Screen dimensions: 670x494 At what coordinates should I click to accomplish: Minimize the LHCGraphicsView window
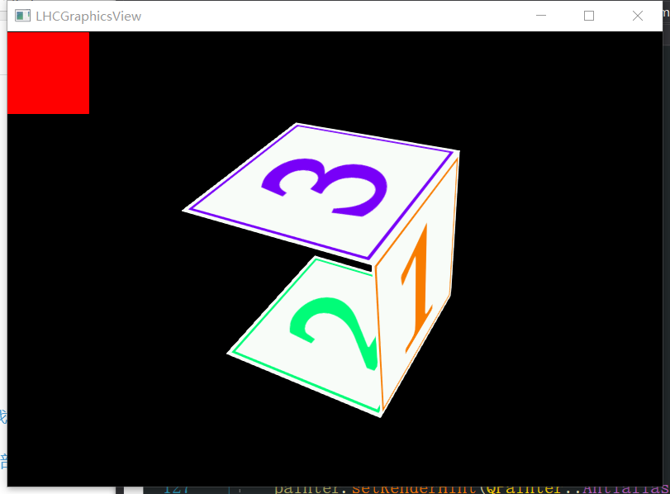541,15
